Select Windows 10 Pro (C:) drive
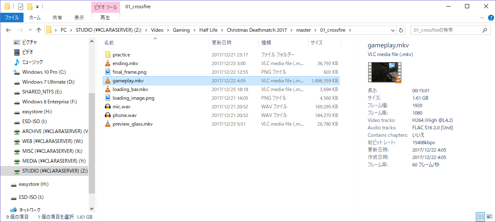Image resolution: width=496 pixels, height=222 pixels. pyautogui.click(x=44, y=72)
